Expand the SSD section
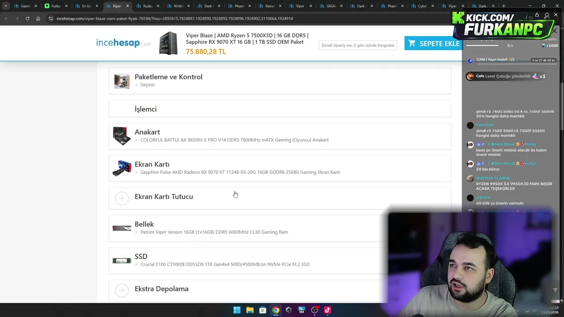Viewport: 564px width, 317px height. point(280,261)
